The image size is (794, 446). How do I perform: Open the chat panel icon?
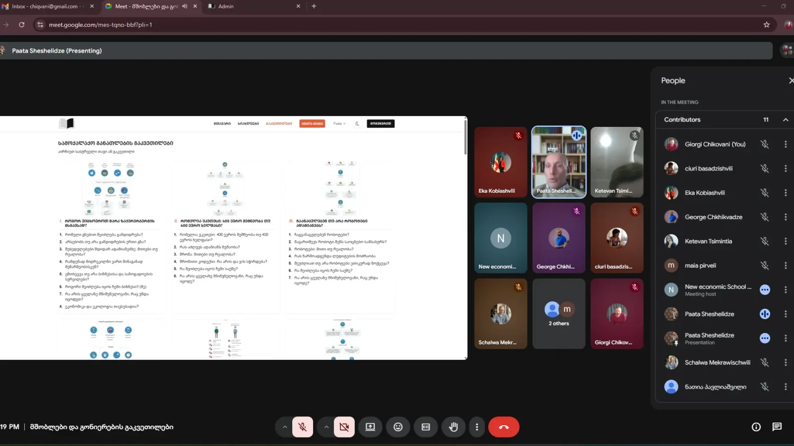pos(777,427)
